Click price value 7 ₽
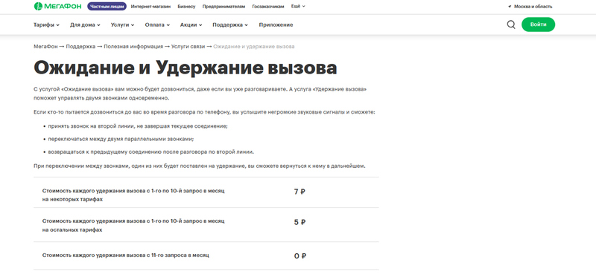596x277 pixels. [299, 192]
